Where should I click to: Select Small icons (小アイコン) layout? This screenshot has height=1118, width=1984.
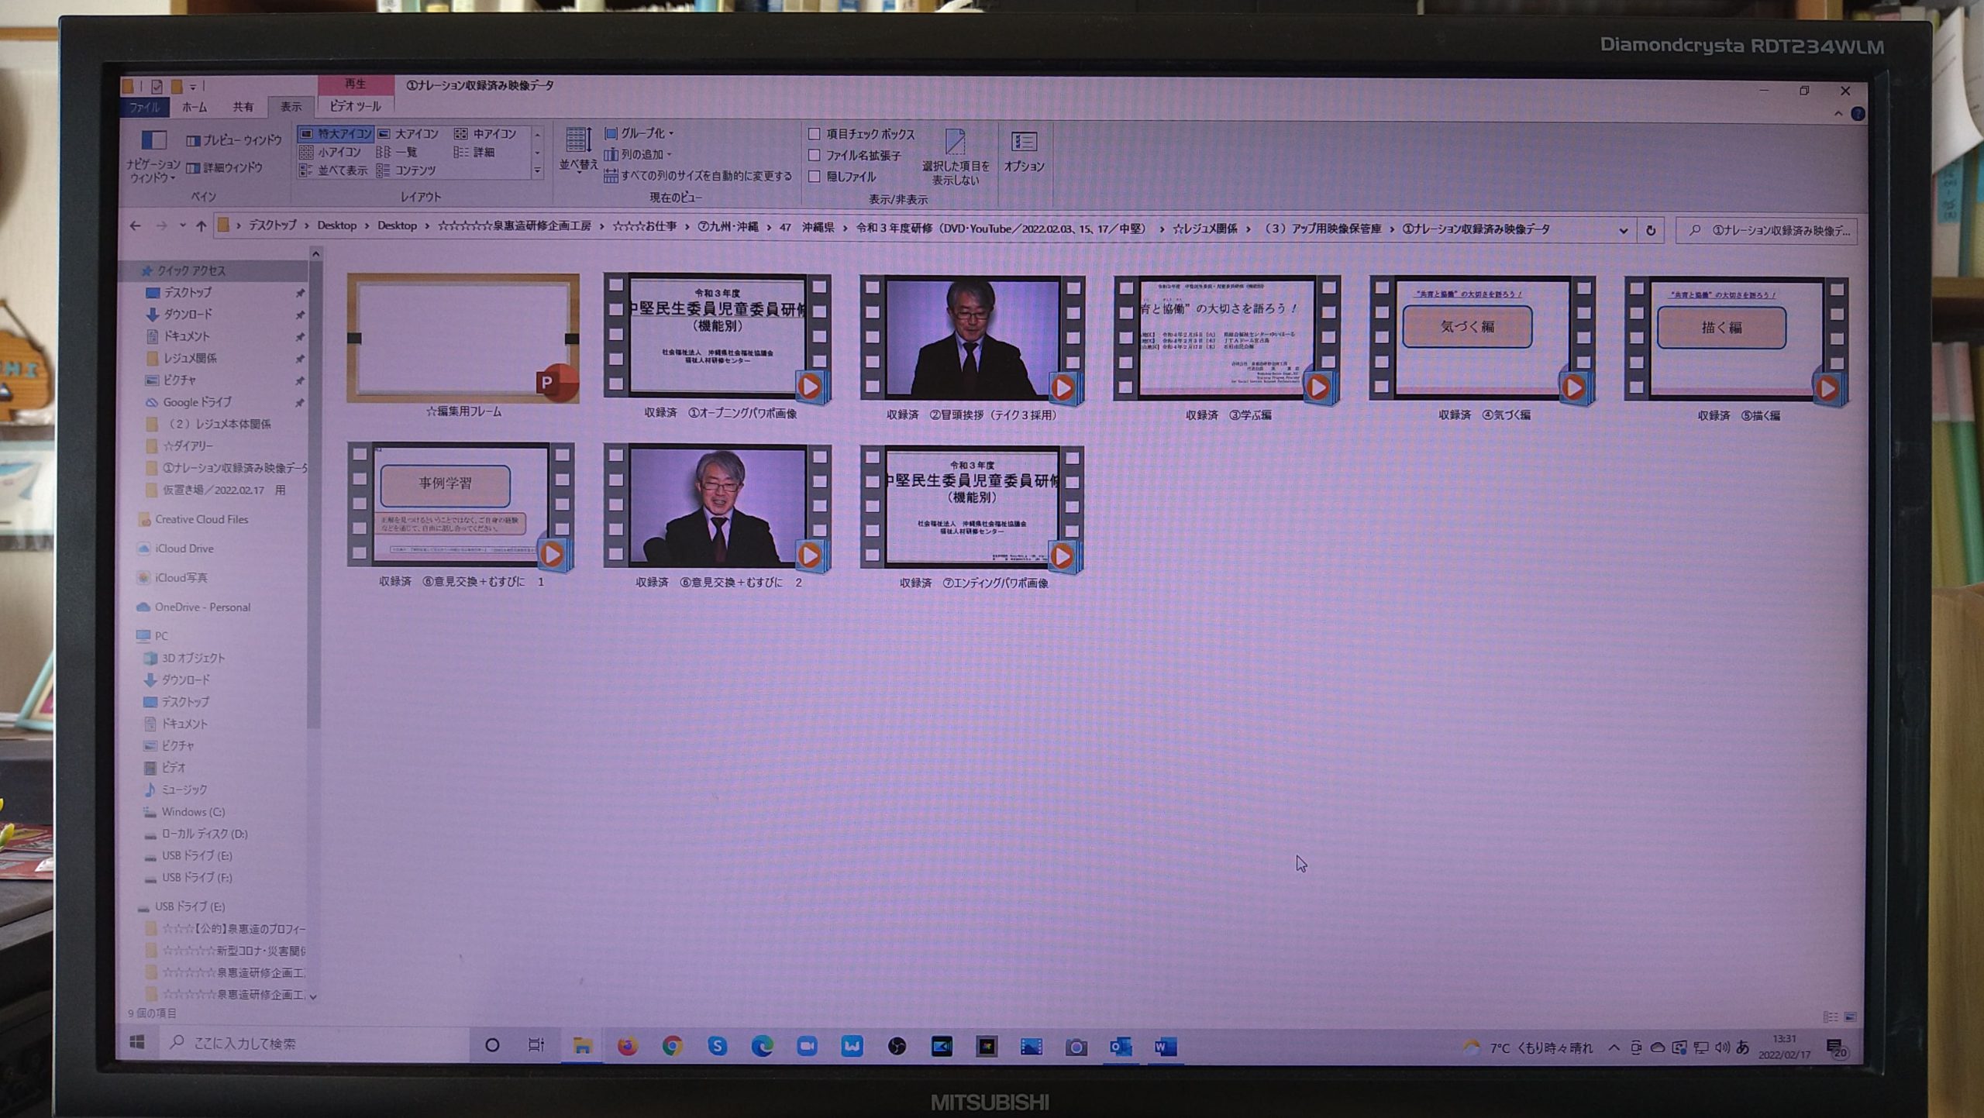[x=330, y=153]
